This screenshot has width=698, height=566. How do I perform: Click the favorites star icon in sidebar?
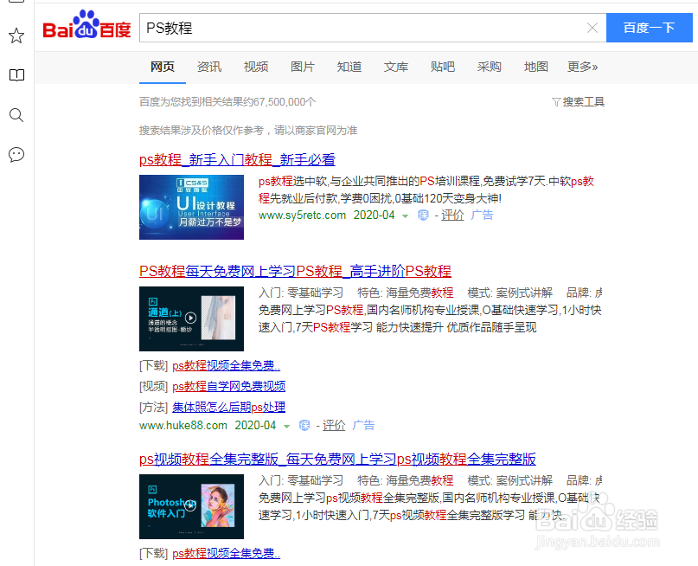[16, 35]
